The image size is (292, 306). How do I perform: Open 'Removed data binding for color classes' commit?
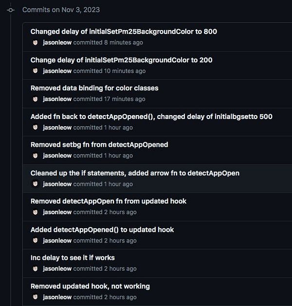pos(94,88)
